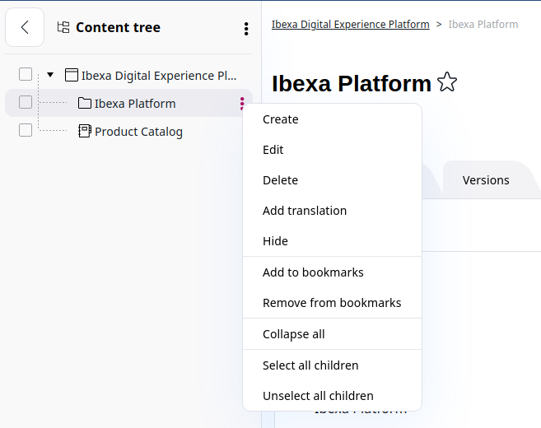
Task: Check the Ibexa Digital Experience Platform checkbox
Action: [26, 75]
